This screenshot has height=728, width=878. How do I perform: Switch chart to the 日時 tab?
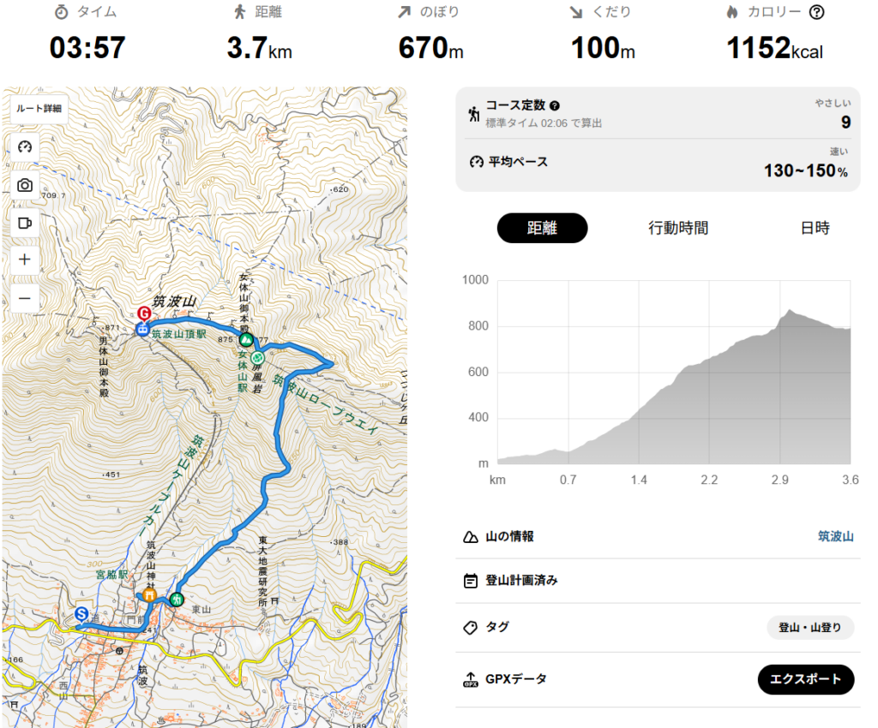click(x=815, y=228)
